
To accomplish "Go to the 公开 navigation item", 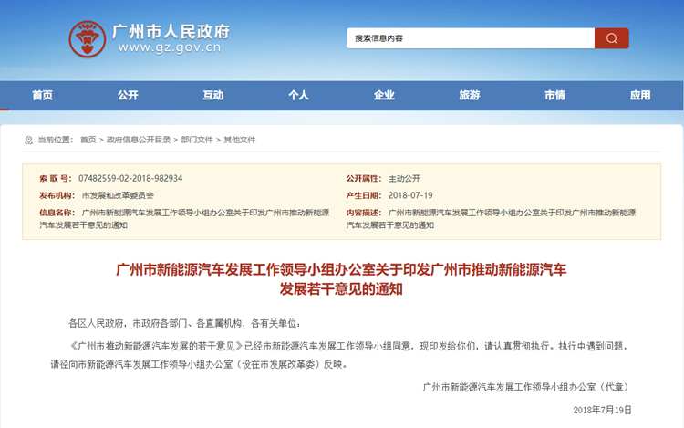I will (x=128, y=95).
